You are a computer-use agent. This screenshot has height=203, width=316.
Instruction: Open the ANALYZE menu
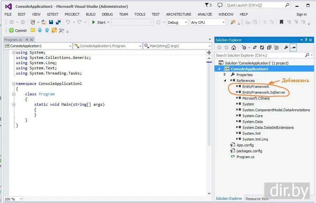pos(205,14)
